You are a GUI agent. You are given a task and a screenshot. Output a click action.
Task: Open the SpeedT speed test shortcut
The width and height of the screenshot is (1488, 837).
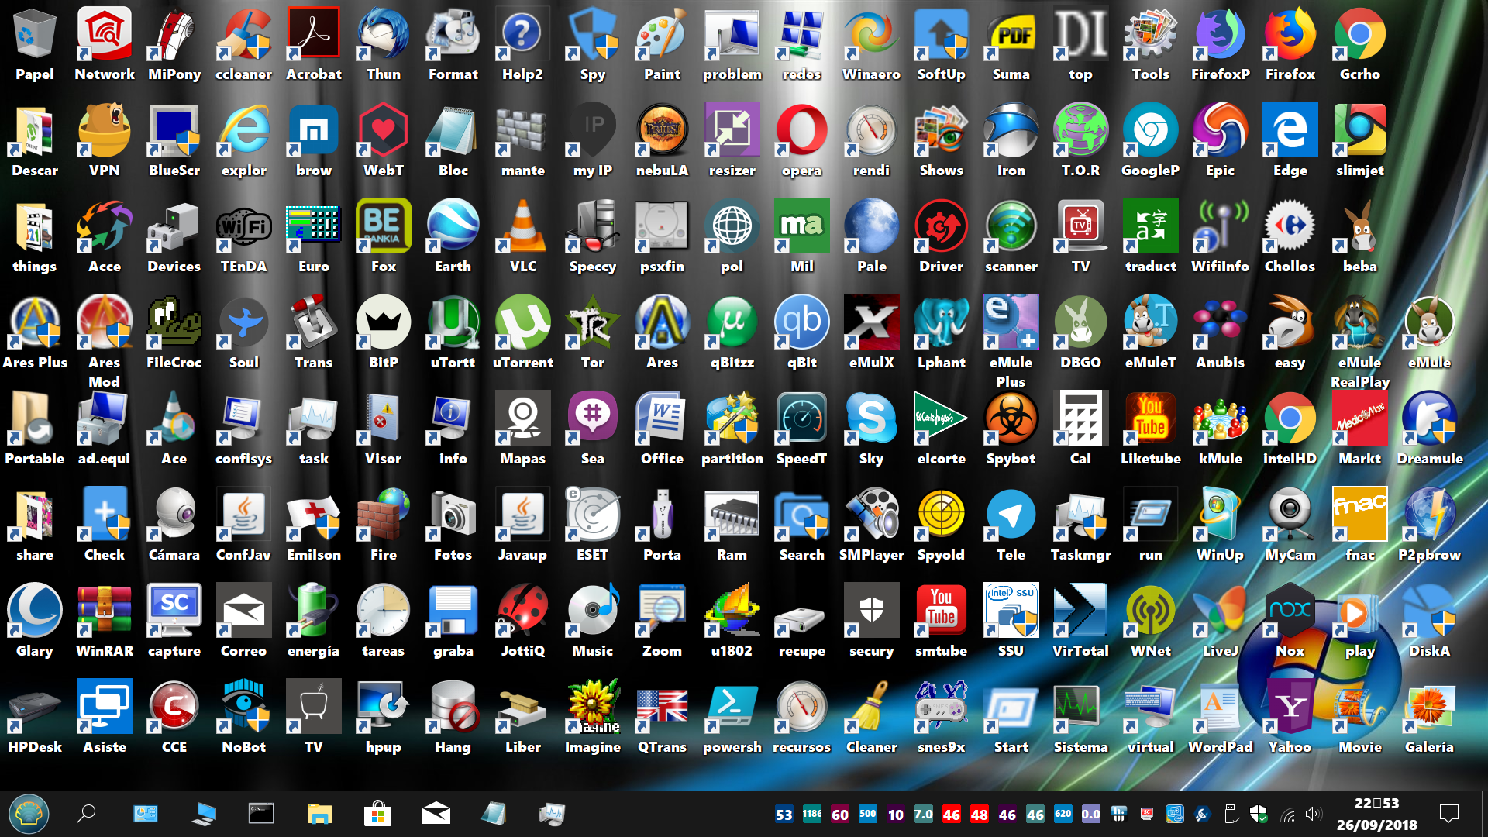pyautogui.click(x=802, y=429)
